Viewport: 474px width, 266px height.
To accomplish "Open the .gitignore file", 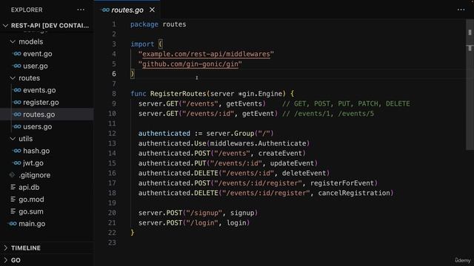I will tap(35, 175).
